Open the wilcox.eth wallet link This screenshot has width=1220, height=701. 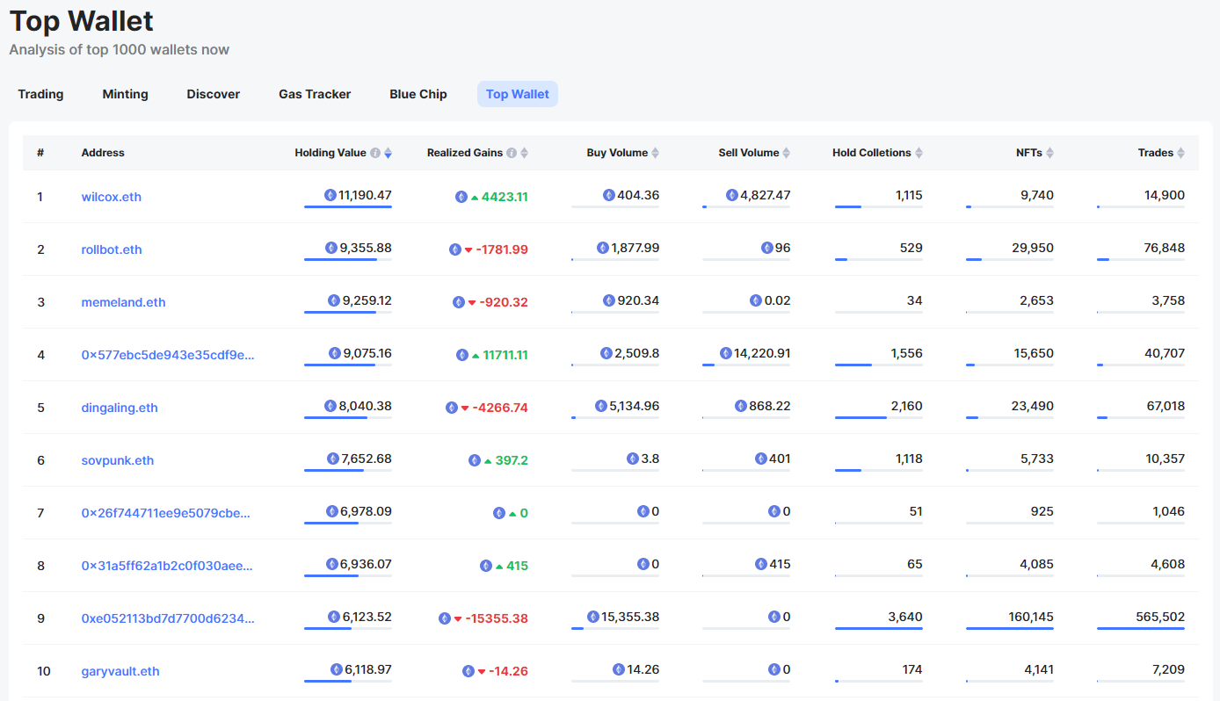point(112,197)
